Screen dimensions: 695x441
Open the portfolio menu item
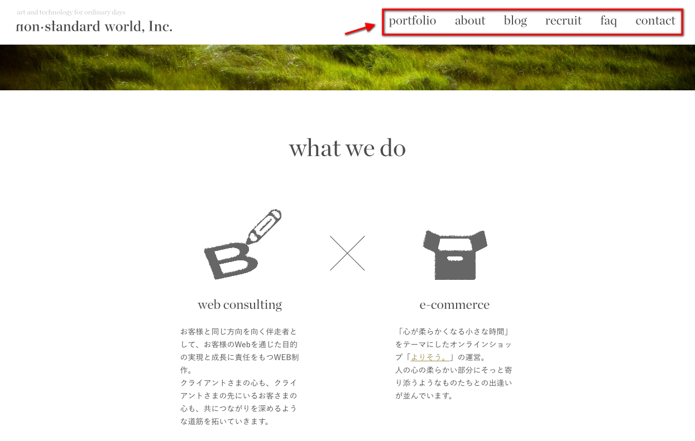click(x=413, y=21)
